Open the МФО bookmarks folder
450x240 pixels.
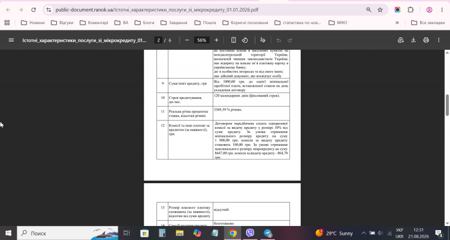click(x=338, y=23)
